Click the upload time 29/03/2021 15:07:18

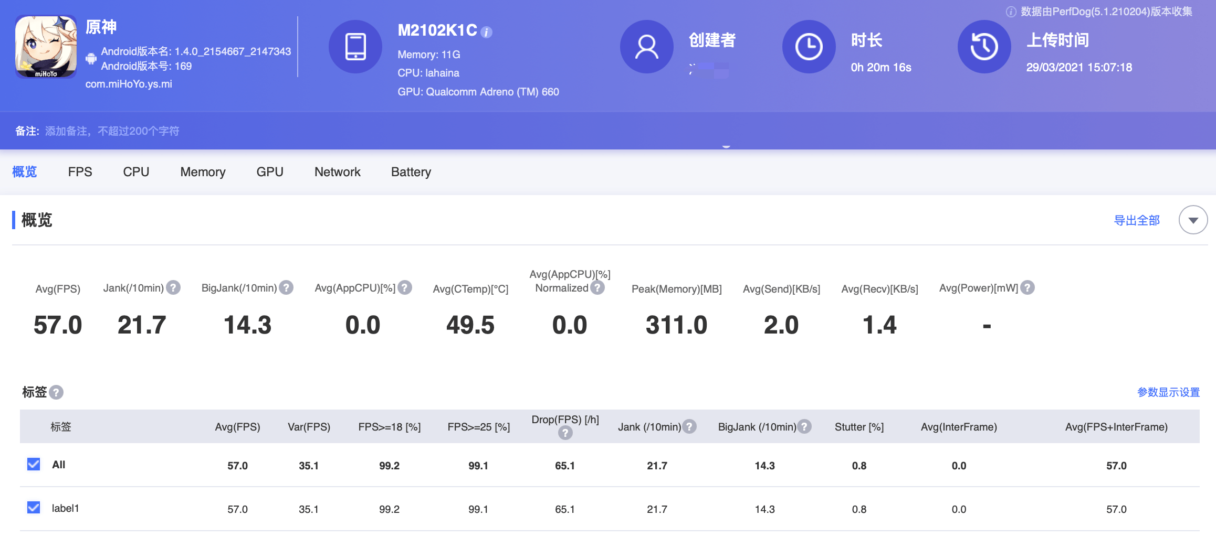[x=1079, y=67]
